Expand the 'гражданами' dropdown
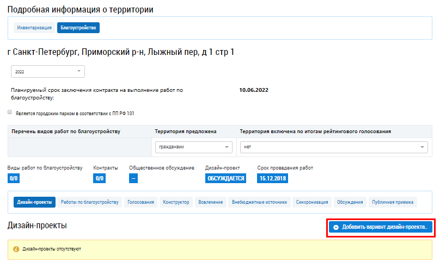The height and width of the screenshot is (269, 440). [194, 147]
